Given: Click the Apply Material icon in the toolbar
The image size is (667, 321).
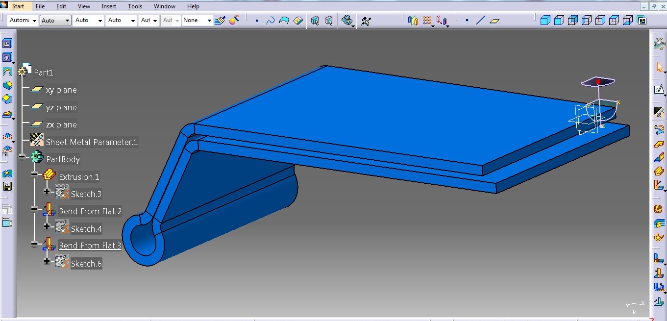Looking at the screenshot, I should 234,20.
